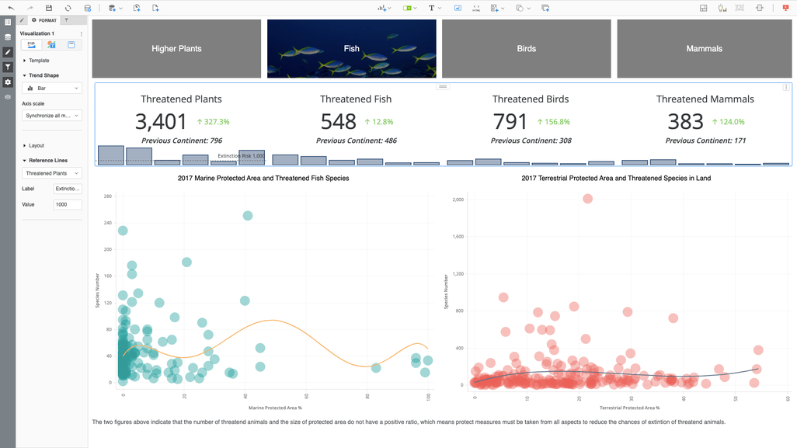This screenshot has height=448, width=797.
Task: Open the Trend Shape Bar dropdown
Action: click(53, 89)
